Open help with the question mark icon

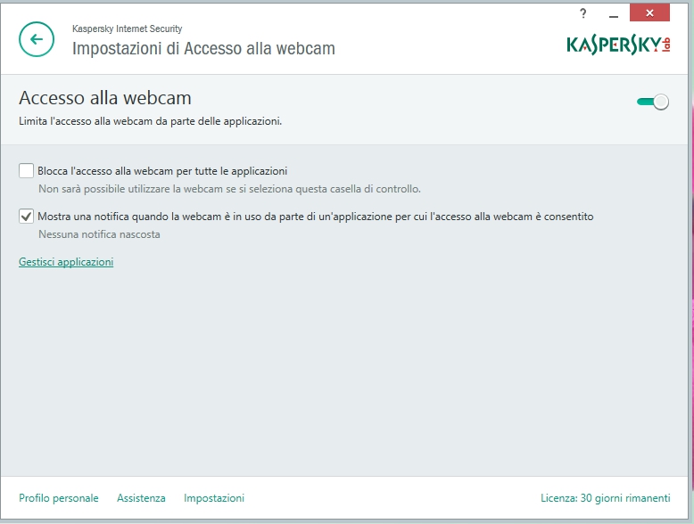click(583, 12)
